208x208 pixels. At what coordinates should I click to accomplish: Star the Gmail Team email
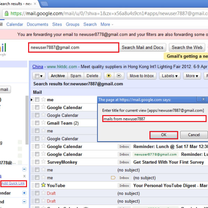pos(43,122)
